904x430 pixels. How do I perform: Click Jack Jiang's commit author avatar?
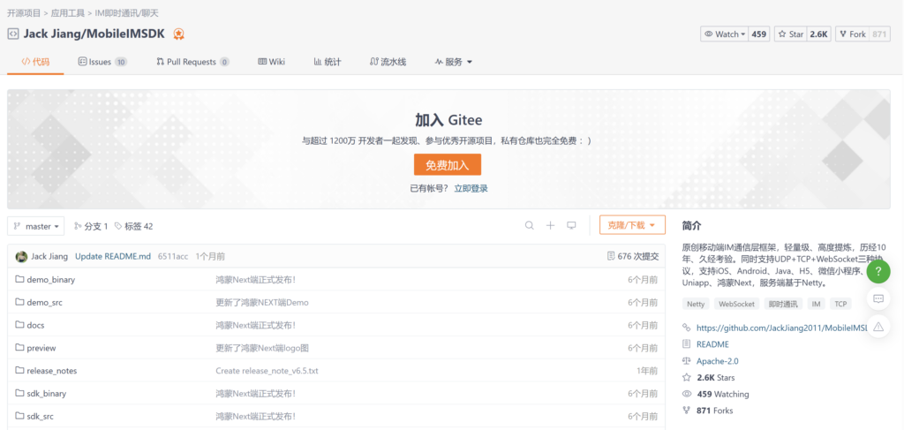[21, 256]
